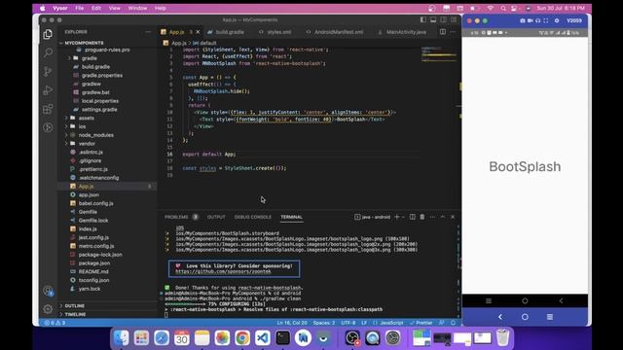Open the View menu in menu bar
This screenshot has width=623, height=350.
coord(115,8)
